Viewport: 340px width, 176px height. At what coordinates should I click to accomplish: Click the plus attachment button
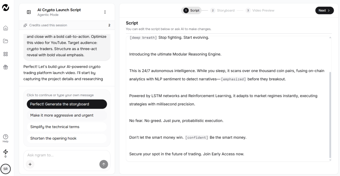click(30, 164)
